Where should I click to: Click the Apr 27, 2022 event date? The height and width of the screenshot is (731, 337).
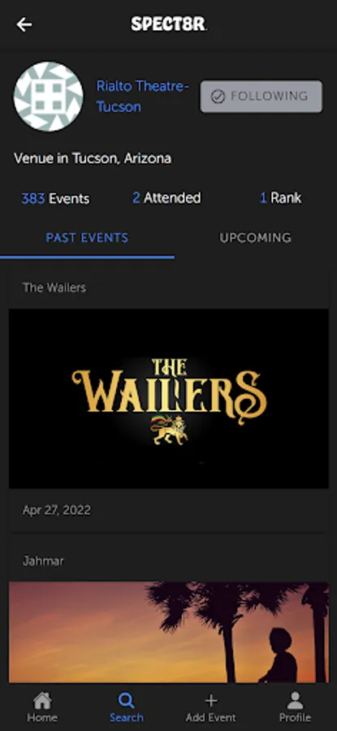(57, 511)
